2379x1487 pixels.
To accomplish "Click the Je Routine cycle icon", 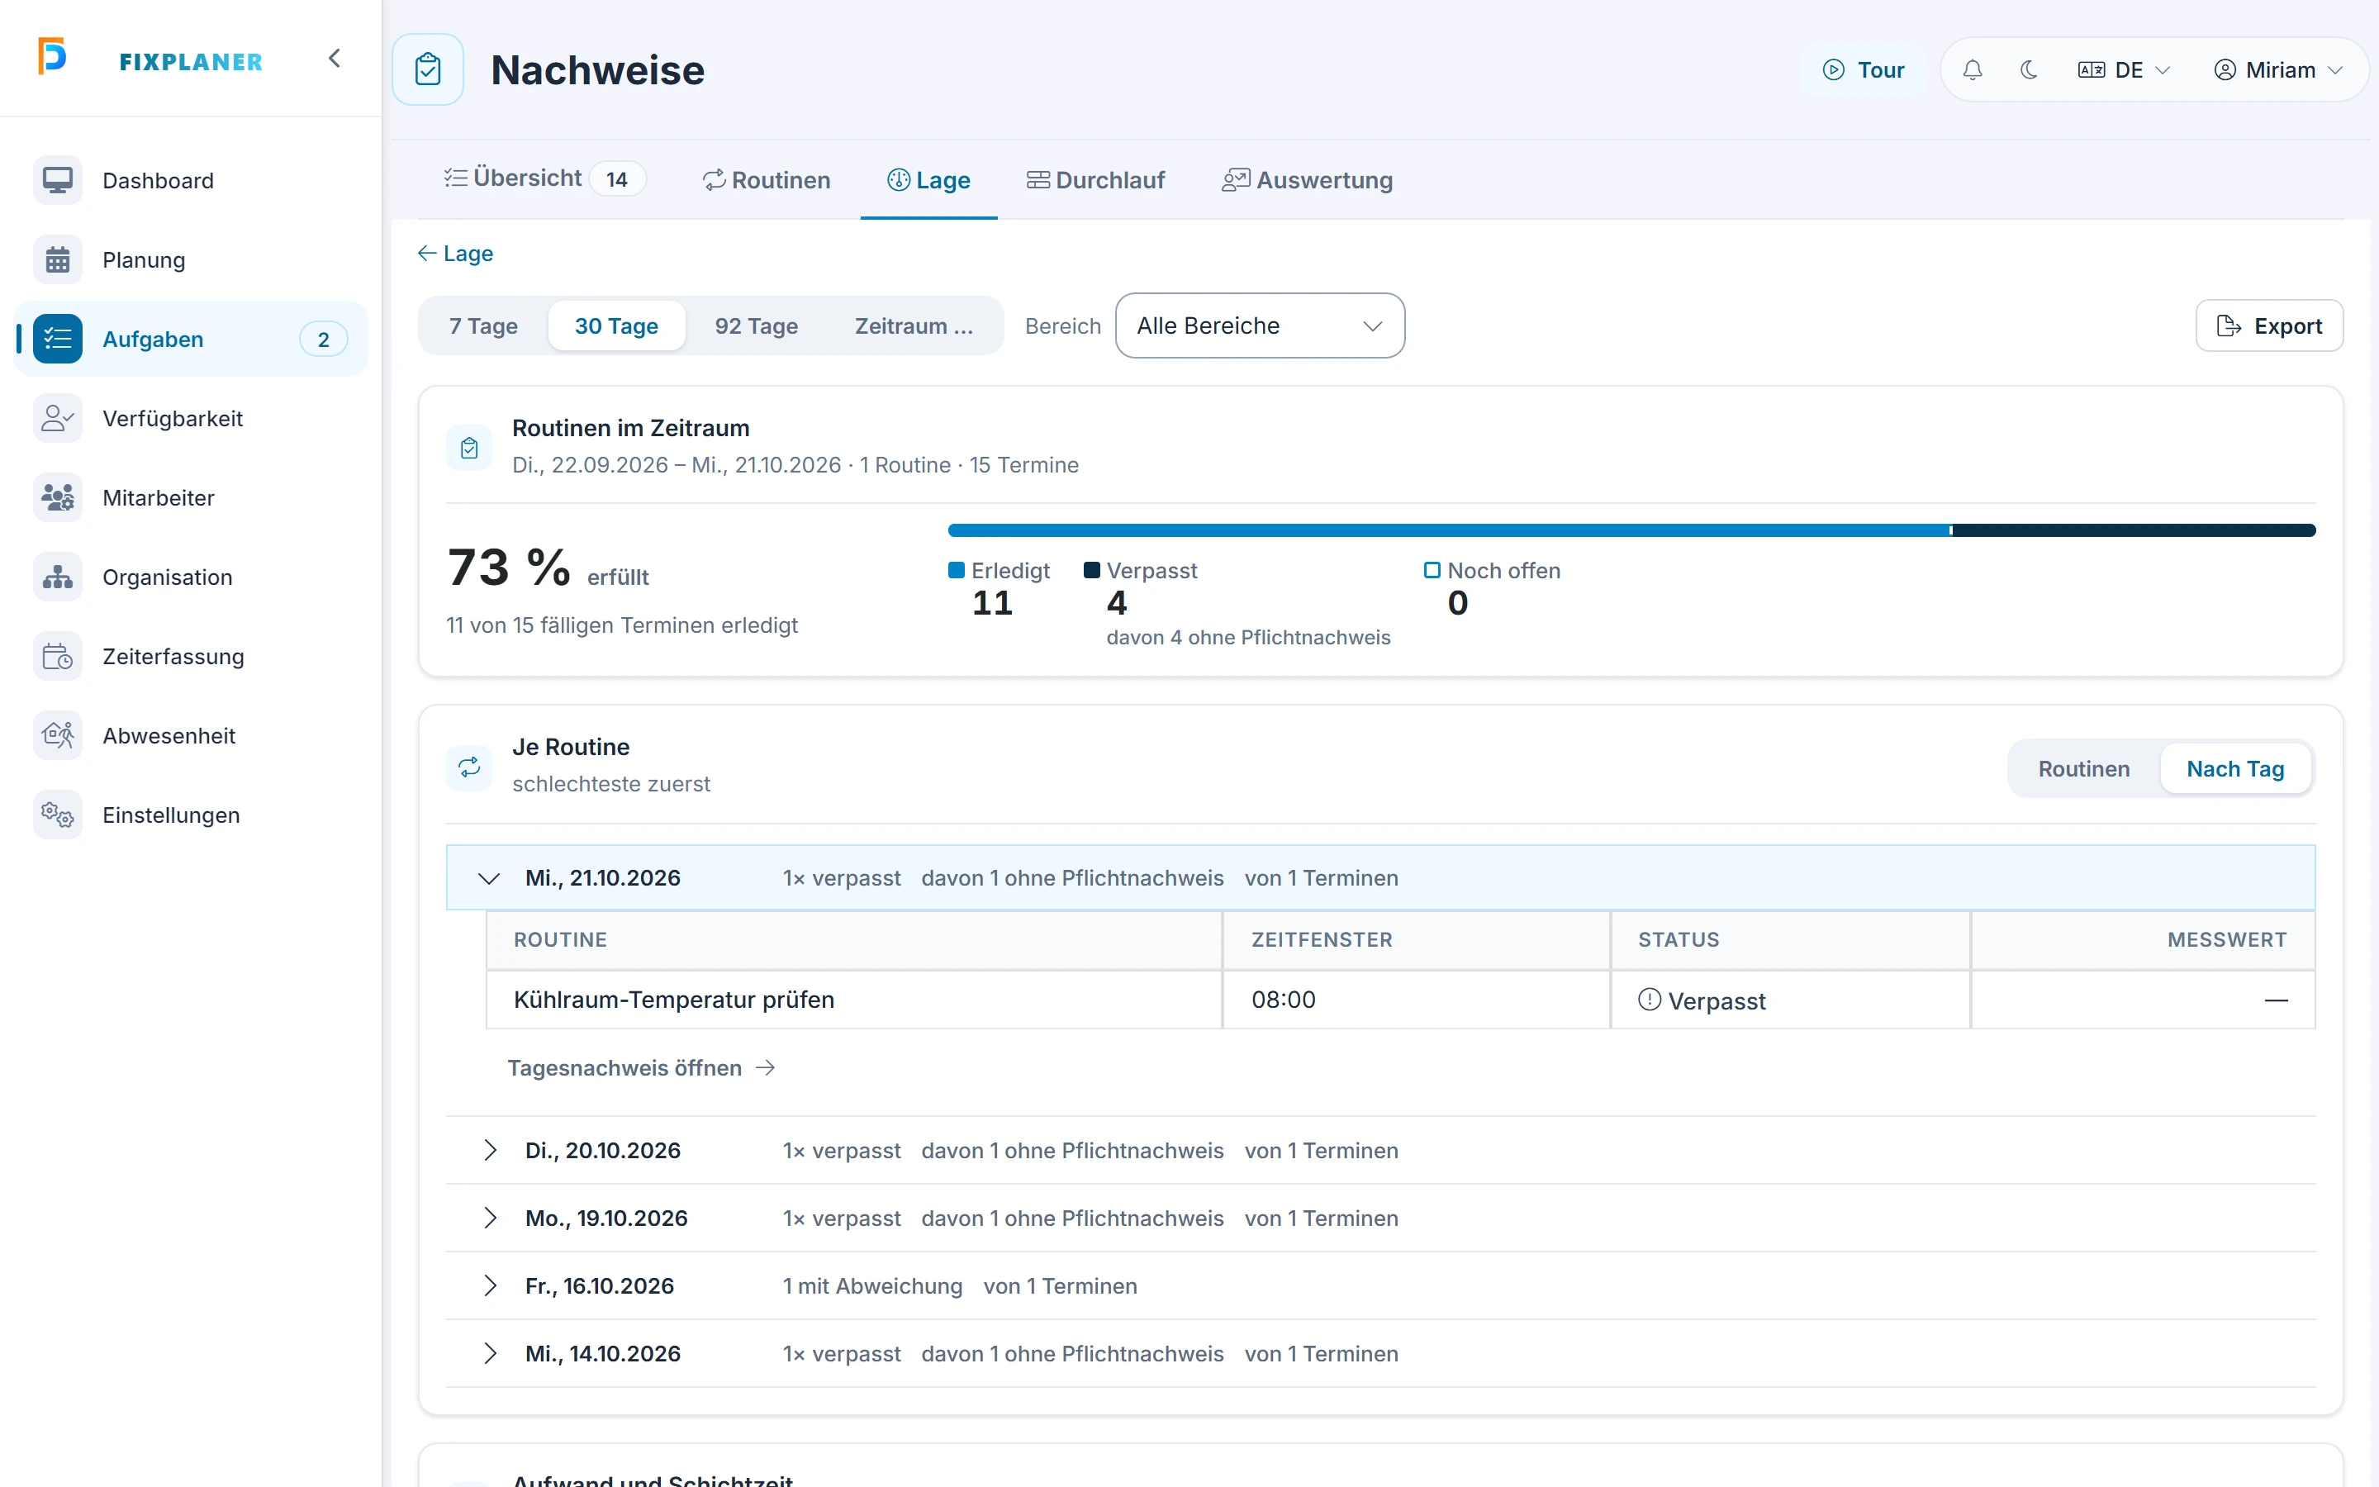I will click(470, 767).
